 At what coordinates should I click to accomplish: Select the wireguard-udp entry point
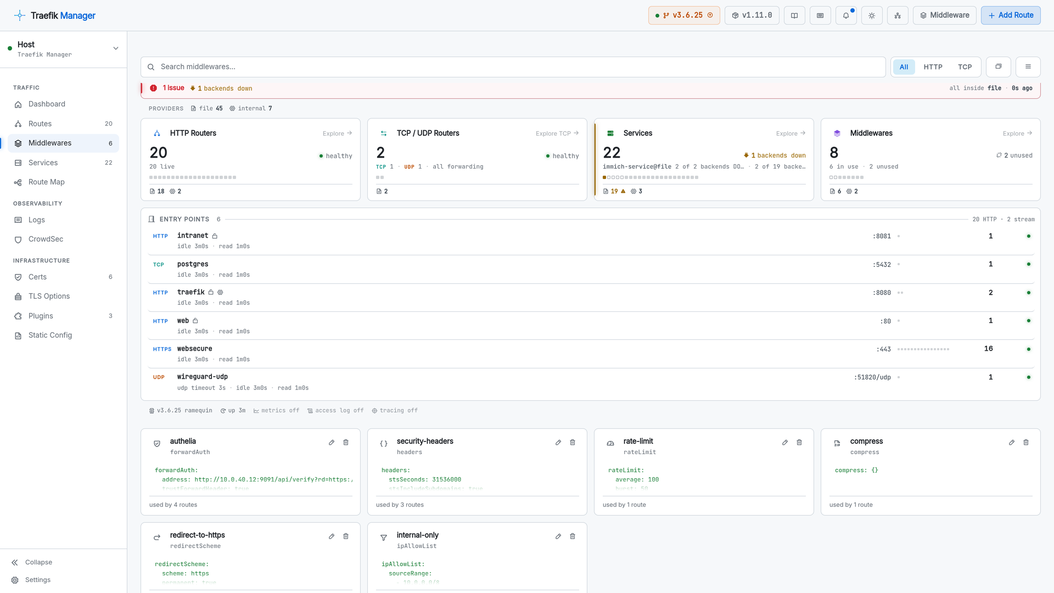[591, 383]
